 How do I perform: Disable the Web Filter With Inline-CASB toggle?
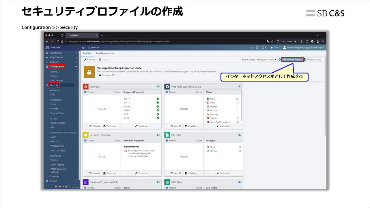tap(240, 86)
